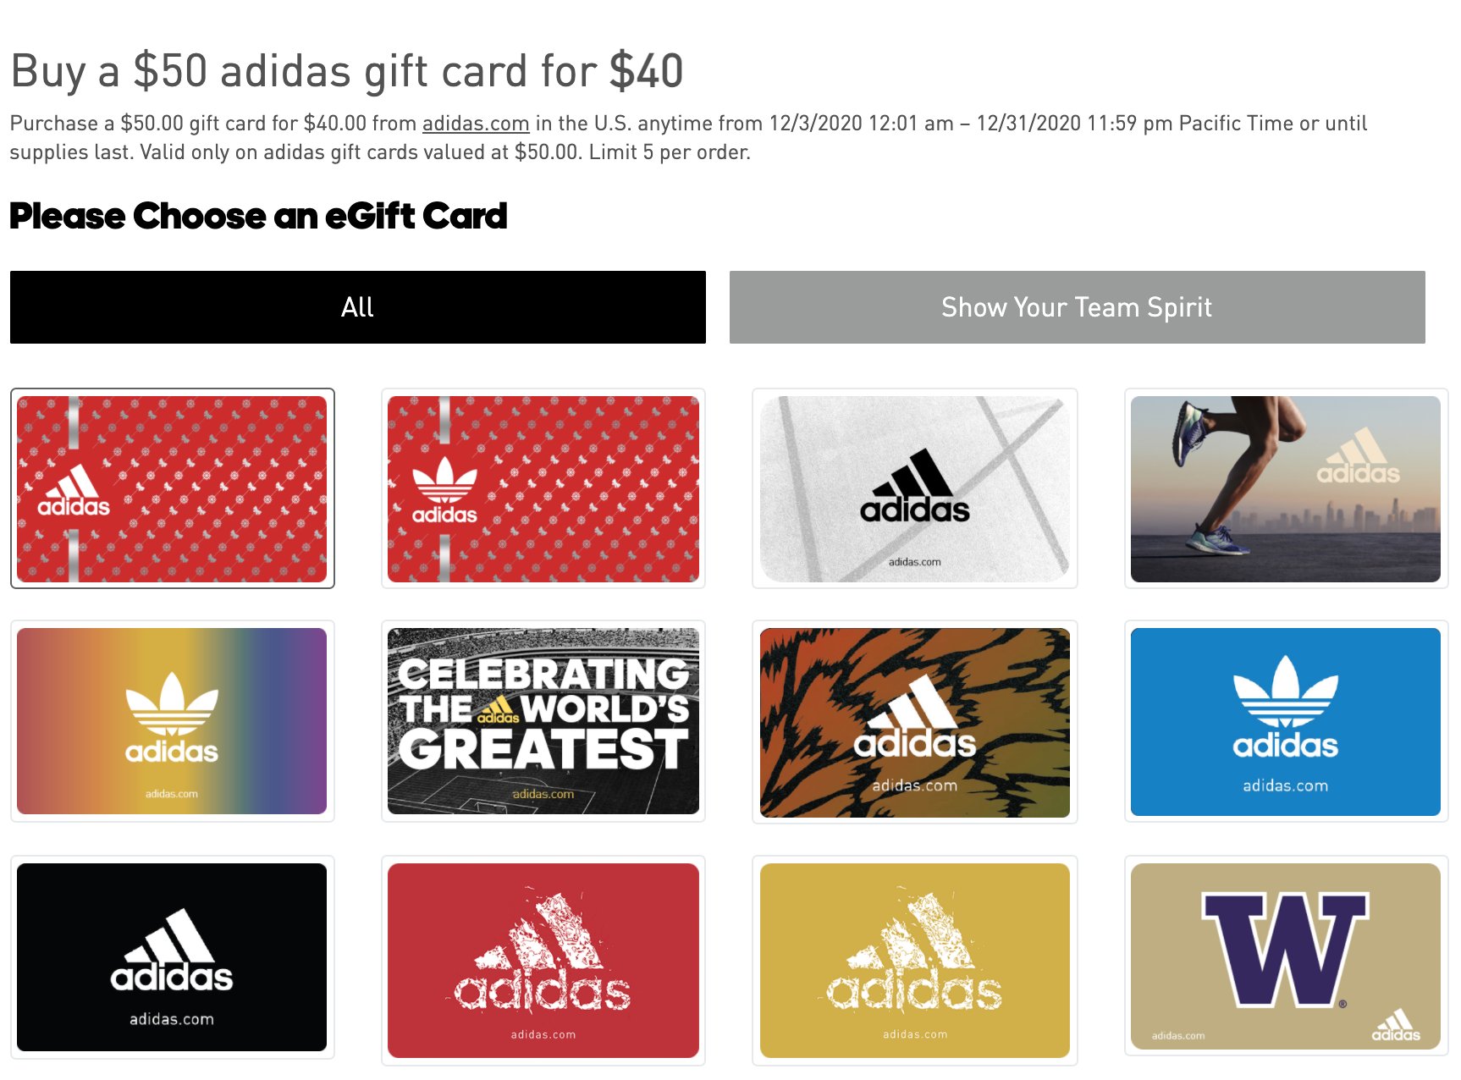Screen dimensions: 1461x1080
Task: Pick the red distressed-logo adidas card
Action: (x=543, y=960)
